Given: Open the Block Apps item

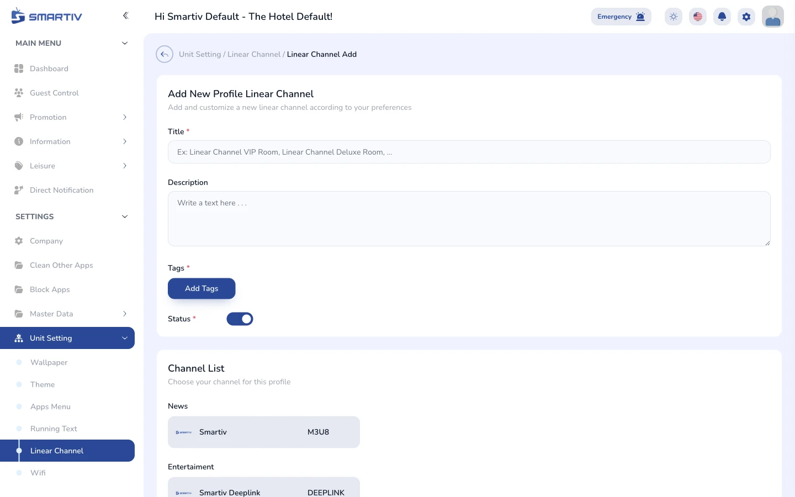Looking at the screenshot, I should point(67,289).
